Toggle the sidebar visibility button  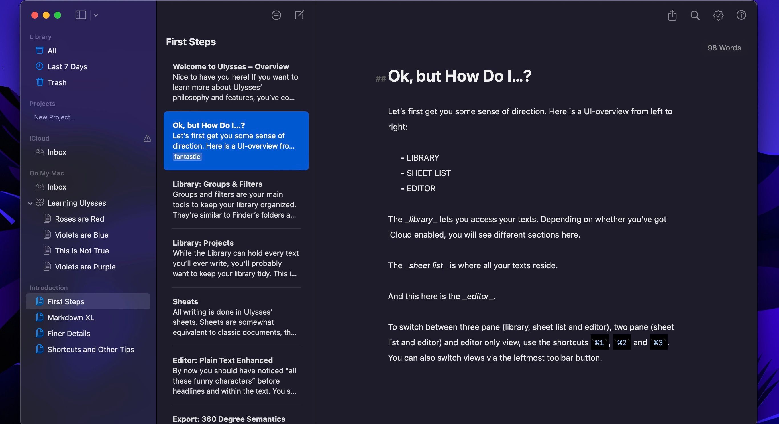point(80,15)
